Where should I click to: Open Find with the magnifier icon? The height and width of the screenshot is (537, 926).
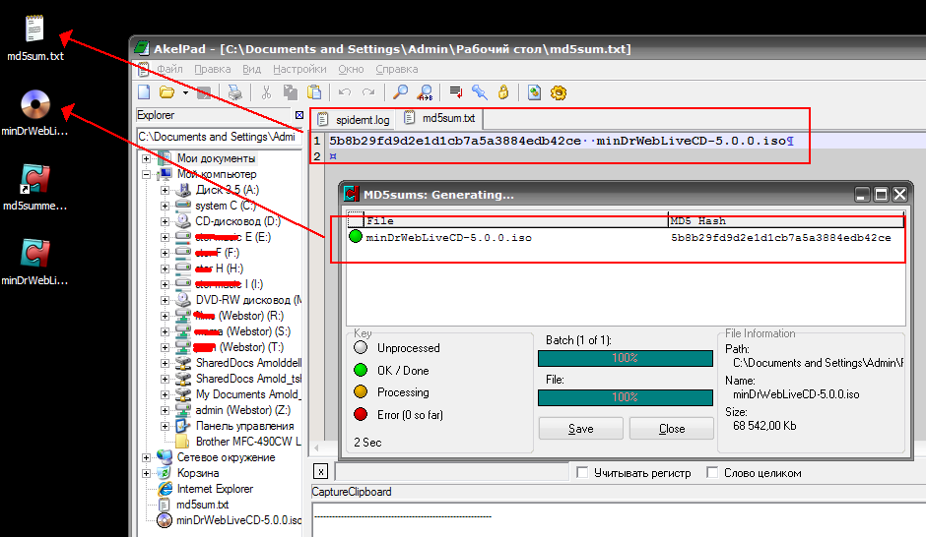400,92
